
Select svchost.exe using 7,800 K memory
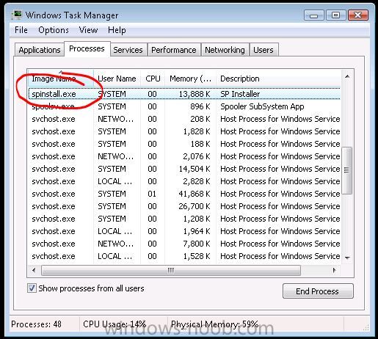tap(184, 244)
